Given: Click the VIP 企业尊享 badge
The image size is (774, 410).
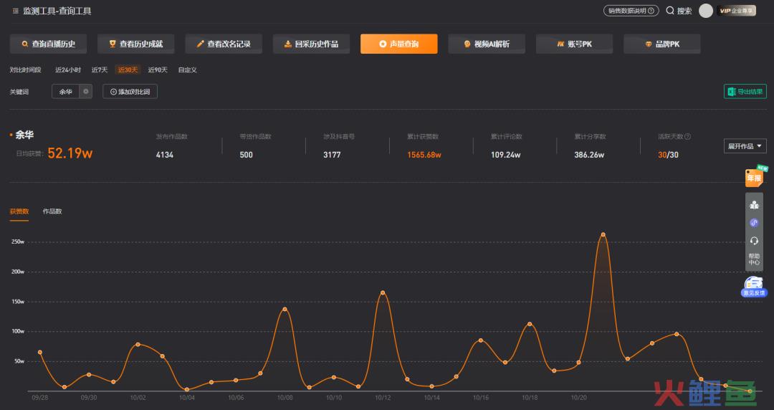Looking at the screenshot, I should [x=736, y=10].
